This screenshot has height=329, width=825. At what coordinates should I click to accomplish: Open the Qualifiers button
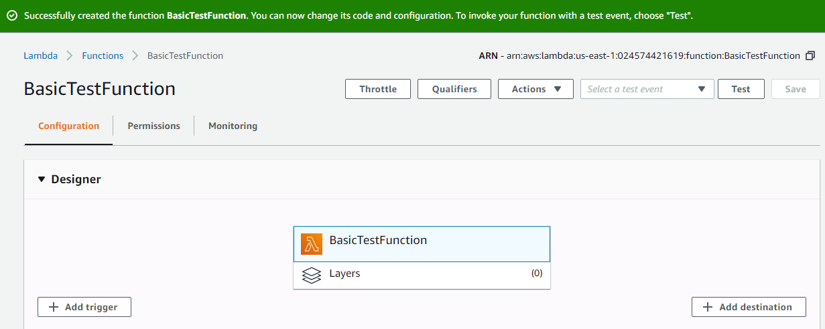(x=454, y=89)
